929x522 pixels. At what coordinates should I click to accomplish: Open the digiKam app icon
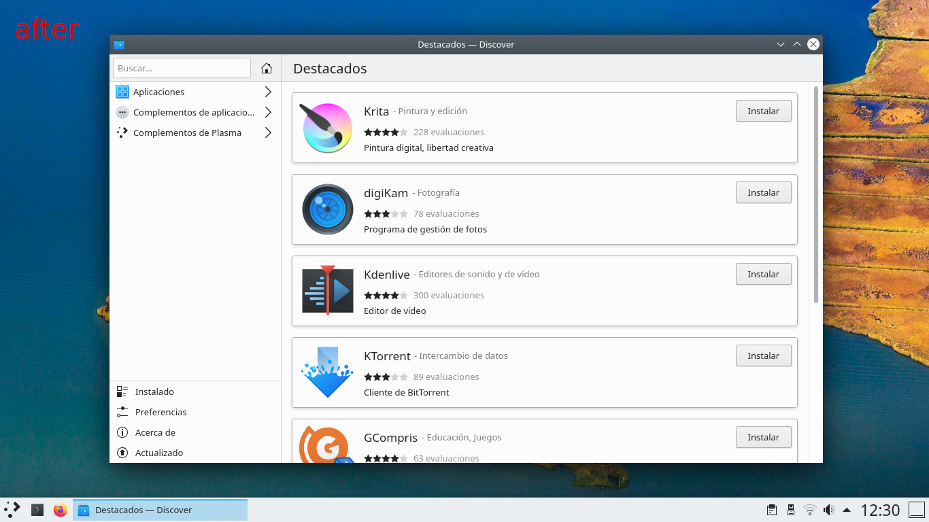point(328,209)
